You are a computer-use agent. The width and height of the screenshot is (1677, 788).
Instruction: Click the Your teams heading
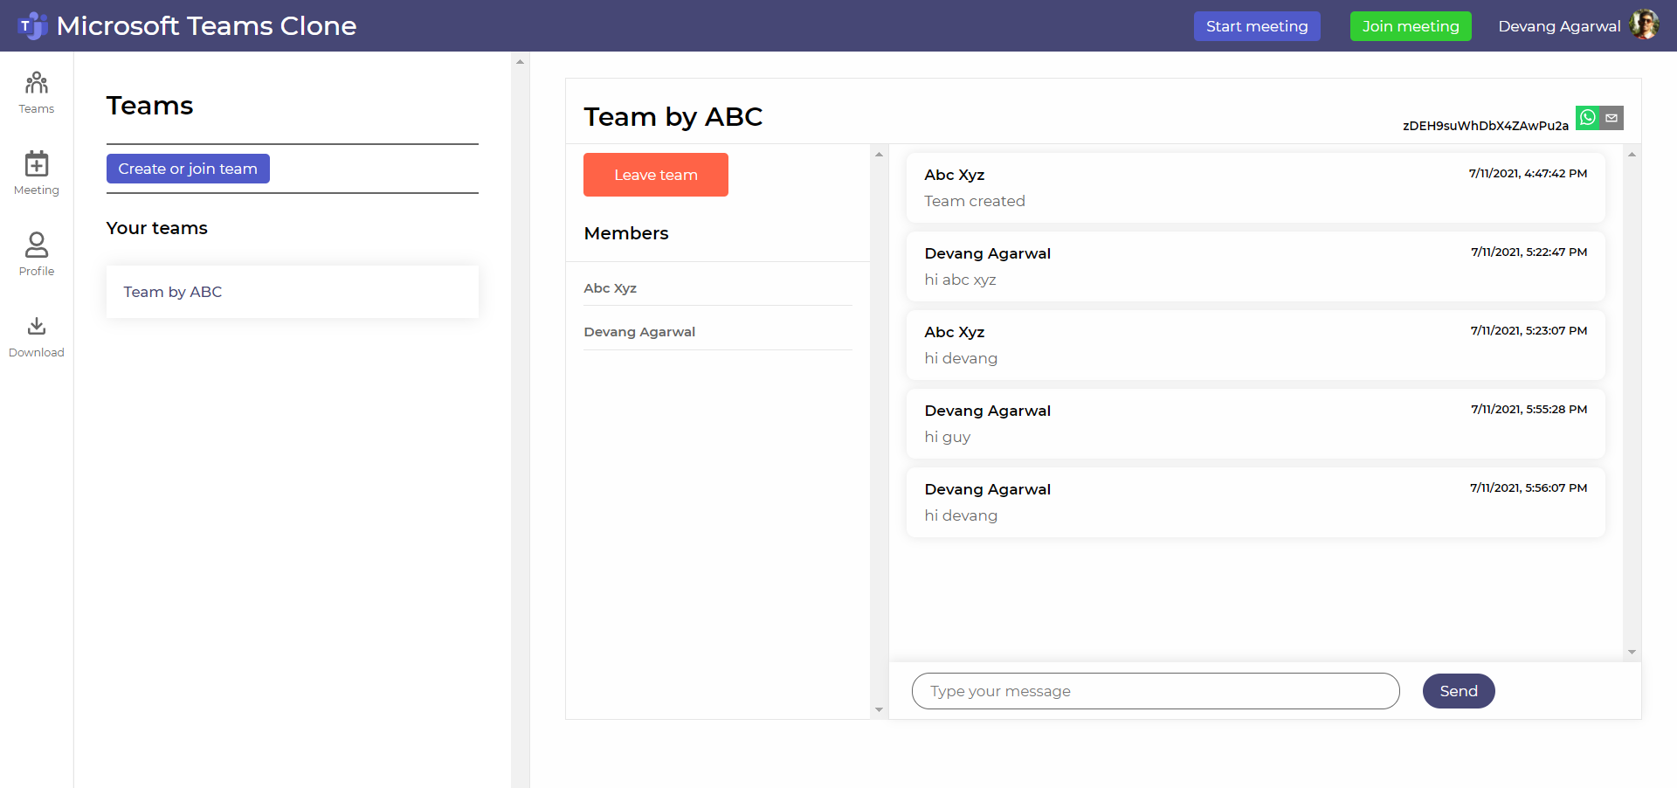pos(157,228)
